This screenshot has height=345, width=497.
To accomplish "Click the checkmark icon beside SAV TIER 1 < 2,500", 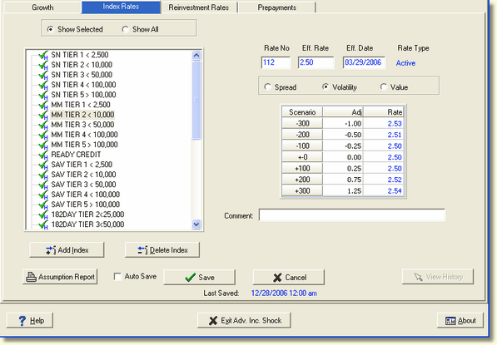I will tap(43, 165).
